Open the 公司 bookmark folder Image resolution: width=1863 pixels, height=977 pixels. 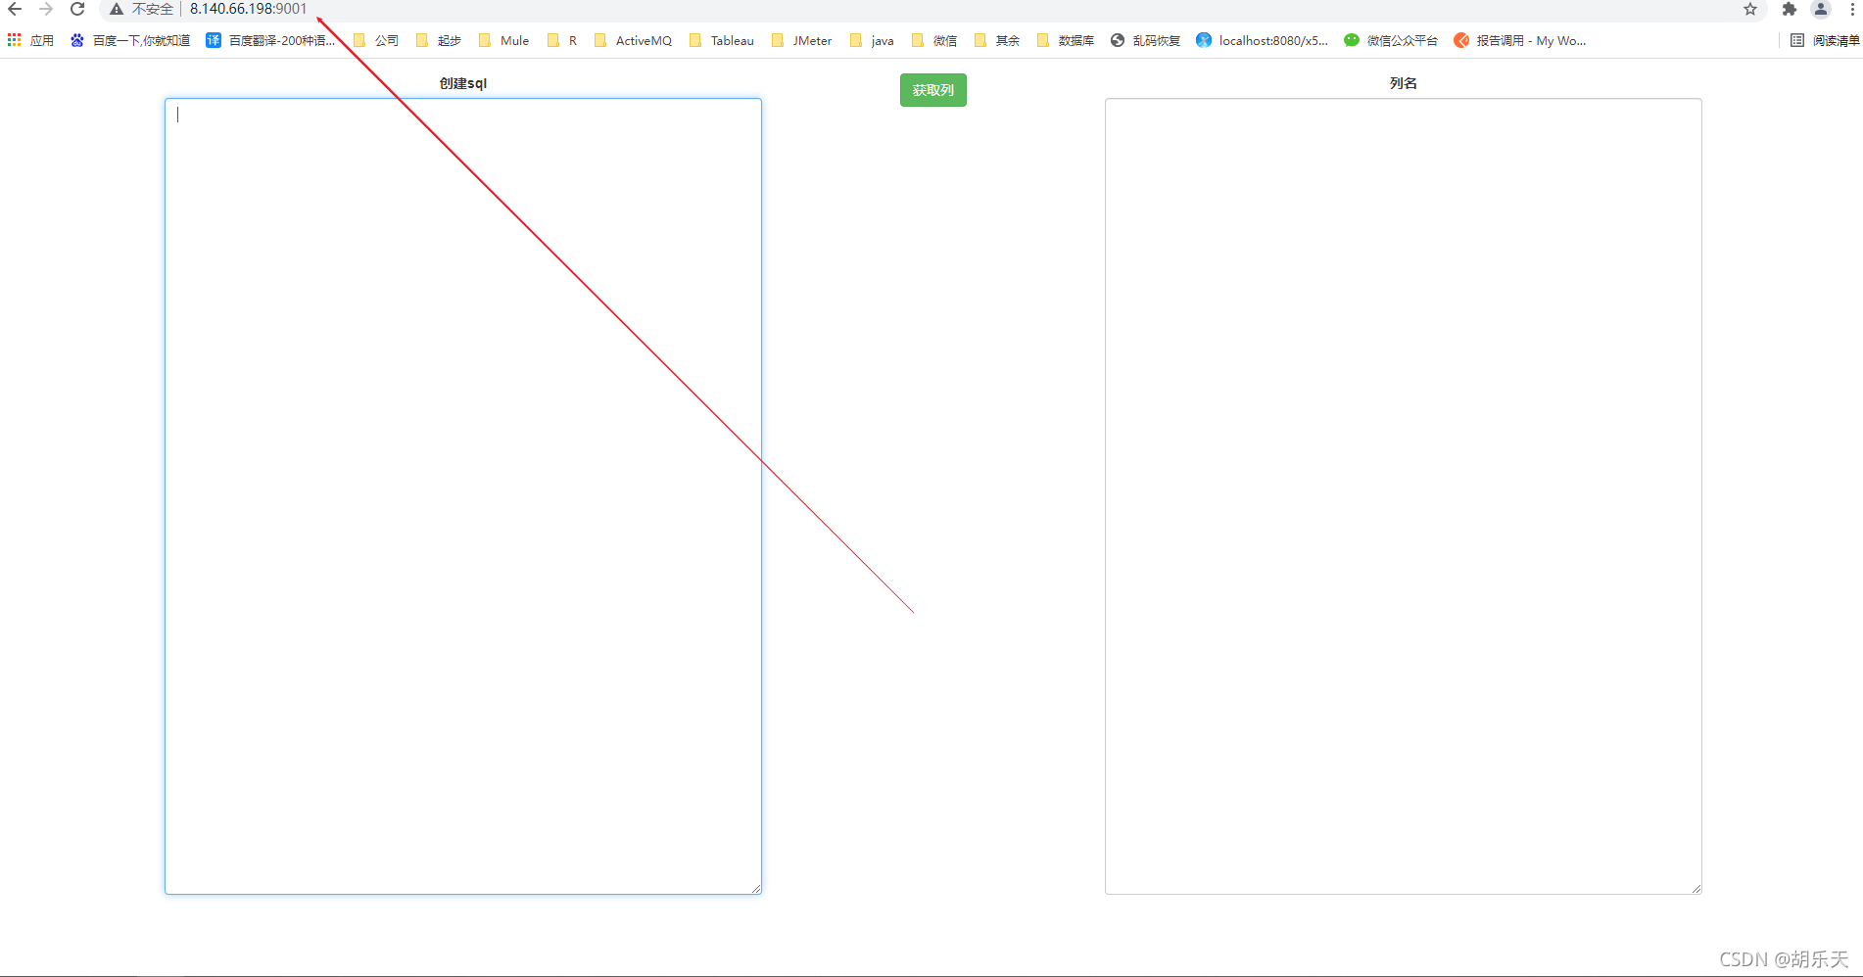pos(376,40)
